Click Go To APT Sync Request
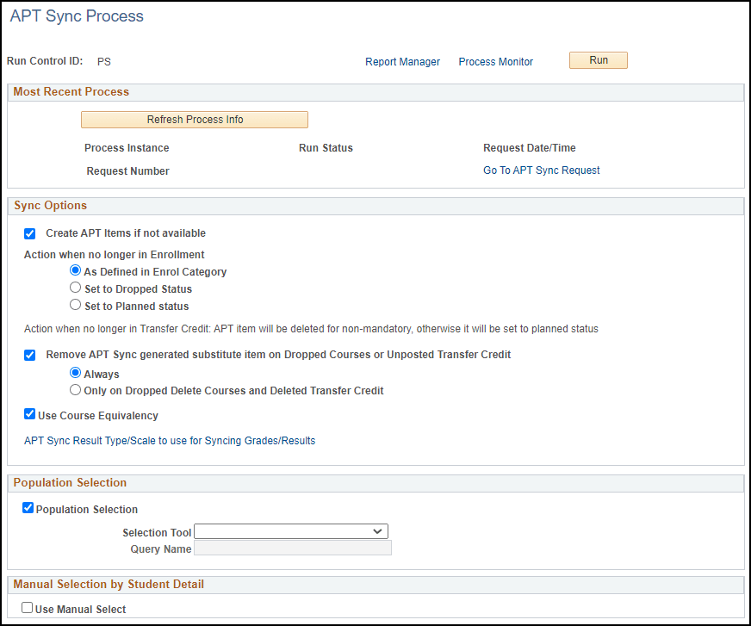Screen dimensions: 751x626 click(x=541, y=170)
